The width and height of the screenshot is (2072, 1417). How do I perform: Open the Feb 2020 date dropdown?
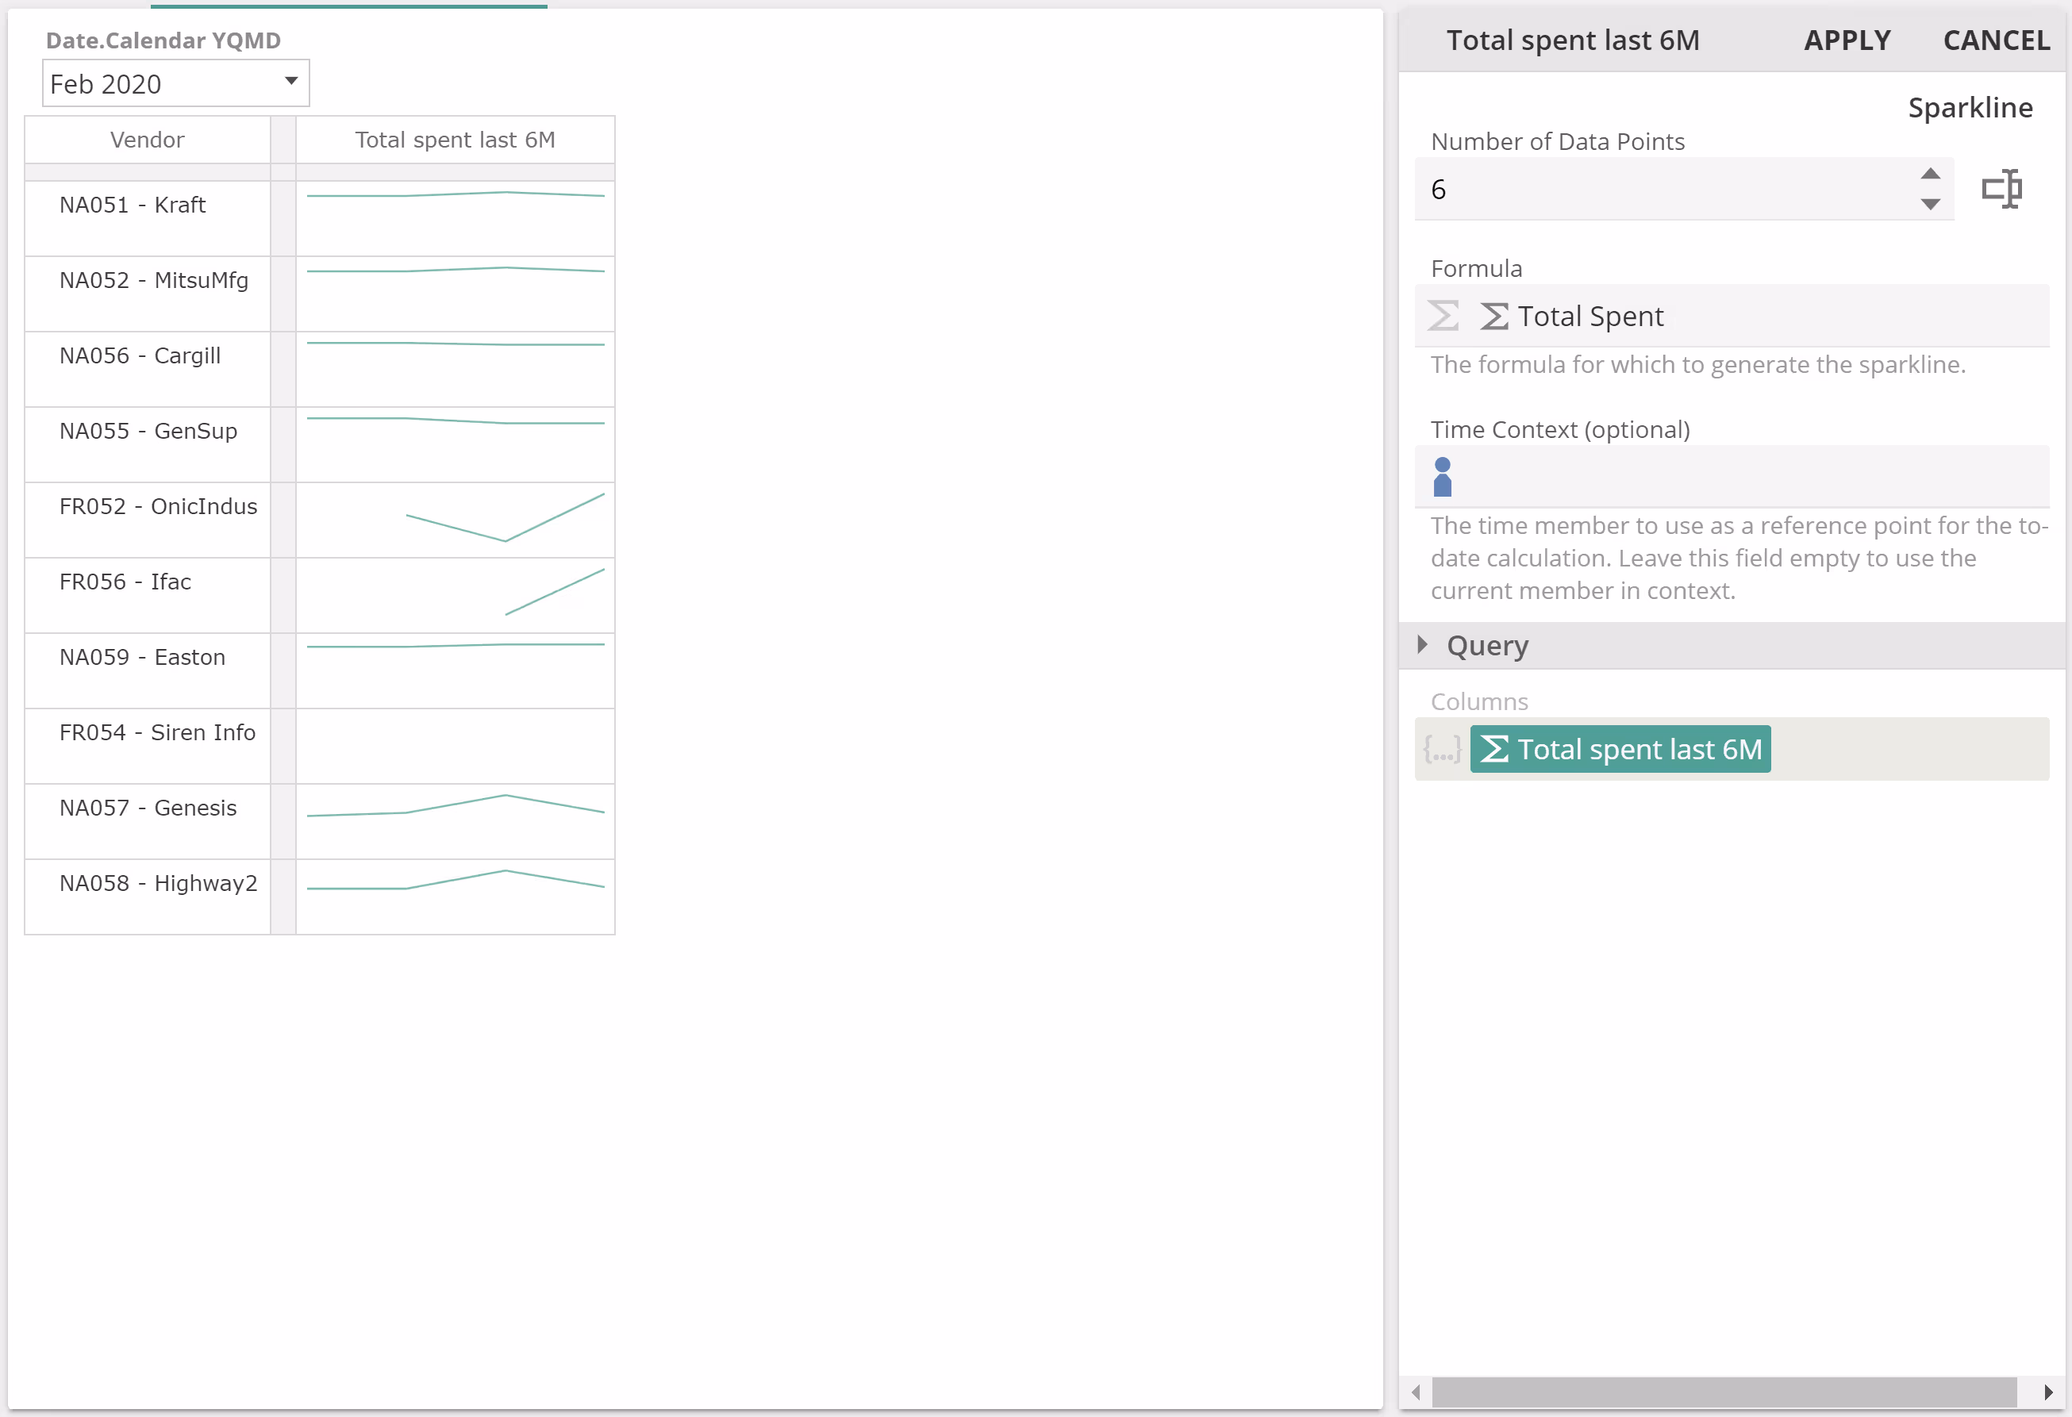(175, 84)
